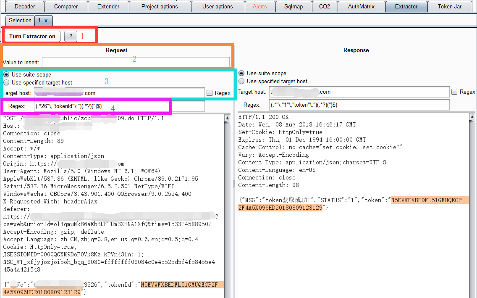Enable Regex checkbox beside Request target host
Viewport: 477px width, 298px height.
coord(210,93)
